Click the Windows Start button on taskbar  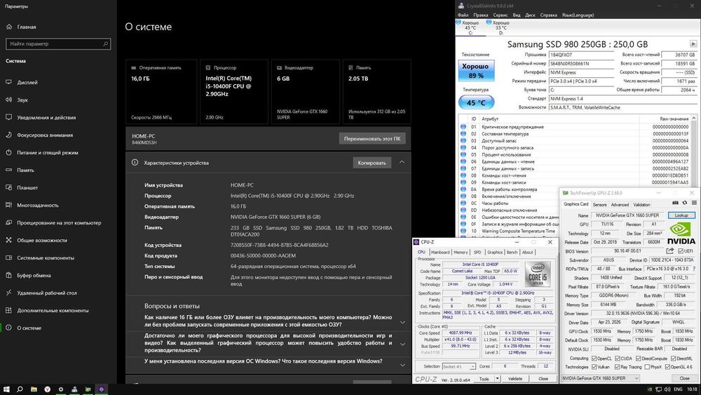tap(6, 389)
